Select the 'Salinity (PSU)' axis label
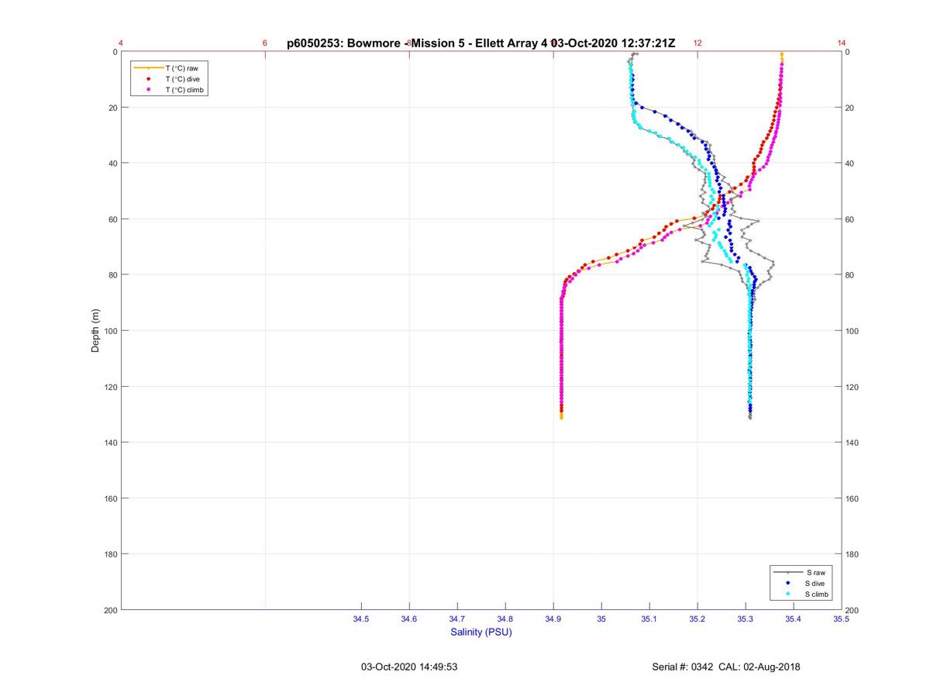 point(481,633)
